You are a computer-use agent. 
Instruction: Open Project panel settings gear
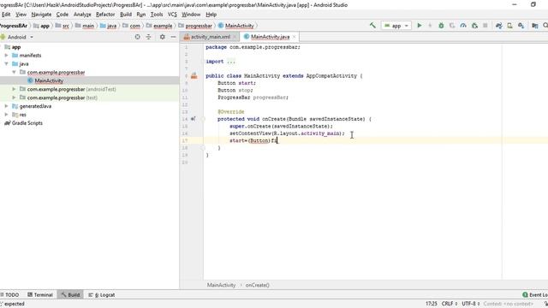(x=162, y=37)
